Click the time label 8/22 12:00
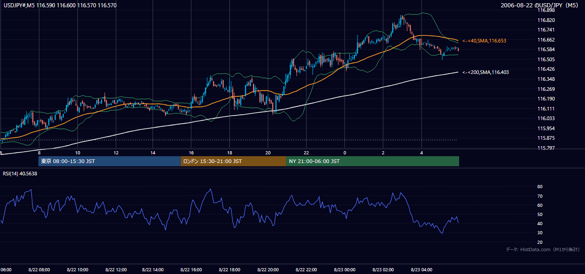Image resolution: width=585 pixels, height=274 pixels. point(115,269)
